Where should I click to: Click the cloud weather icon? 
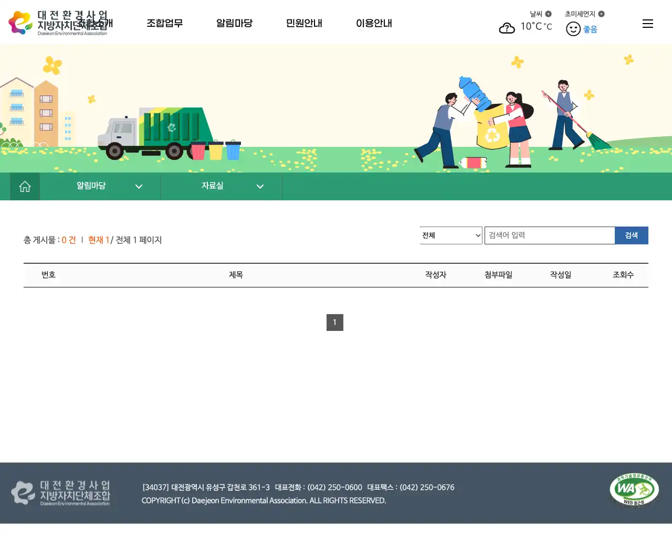coord(507,28)
